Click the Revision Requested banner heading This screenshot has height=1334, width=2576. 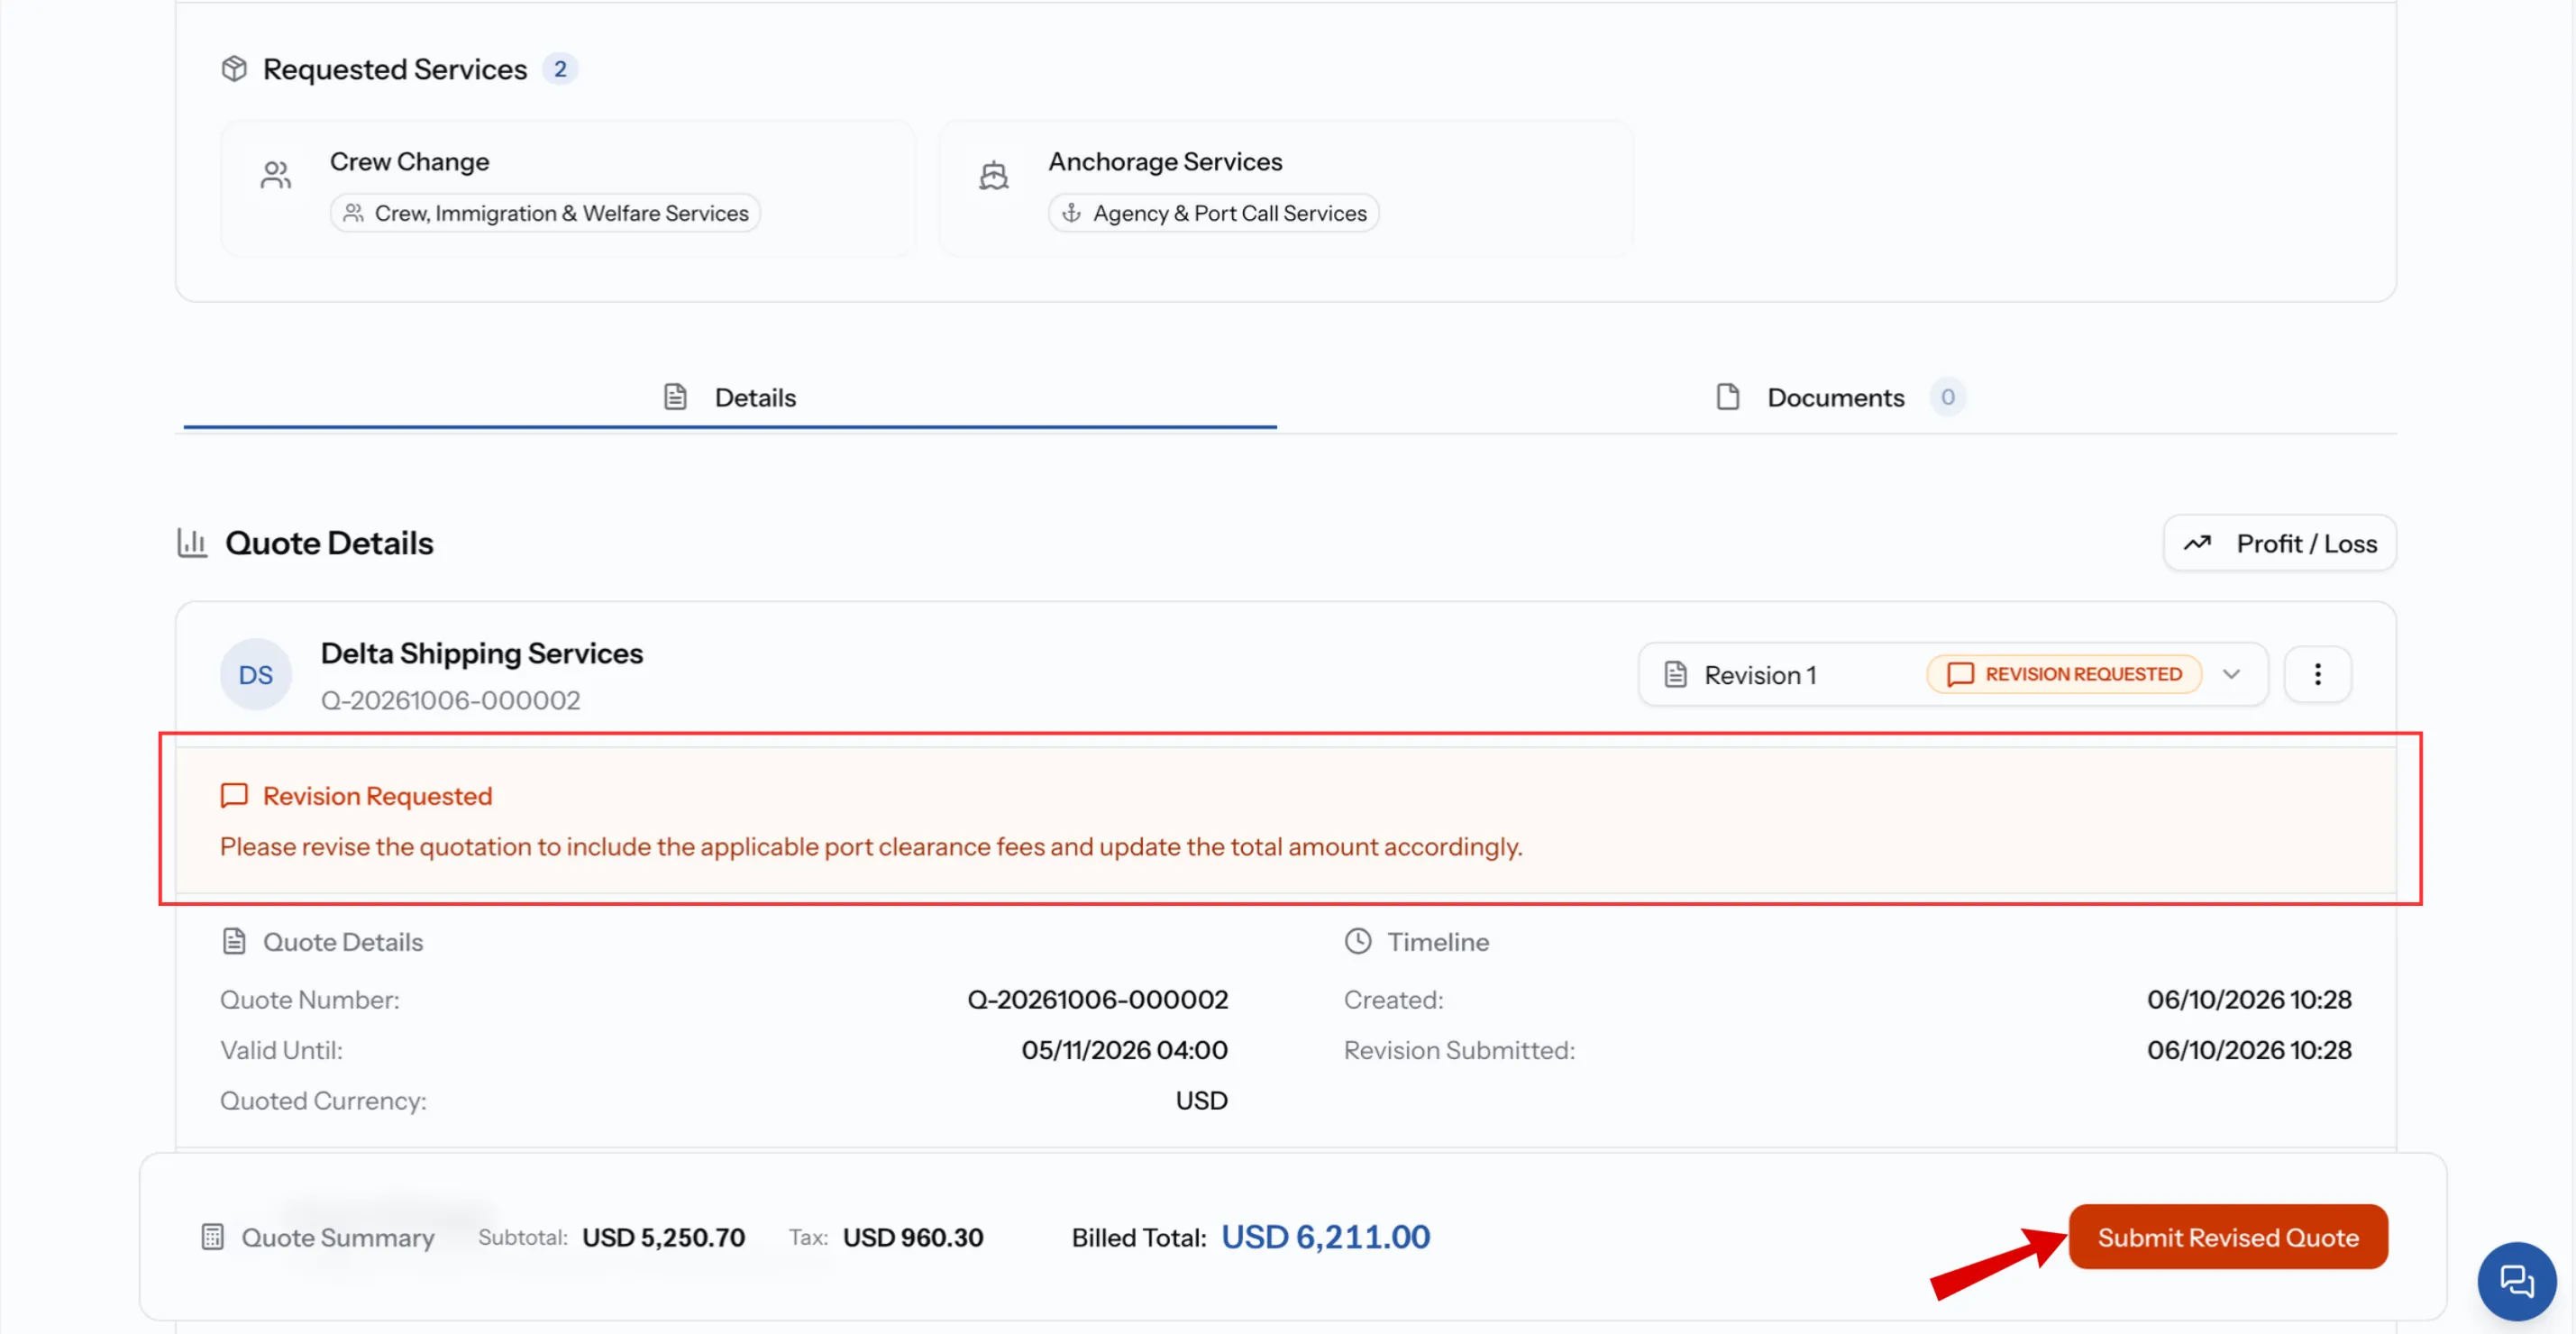point(378,796)
